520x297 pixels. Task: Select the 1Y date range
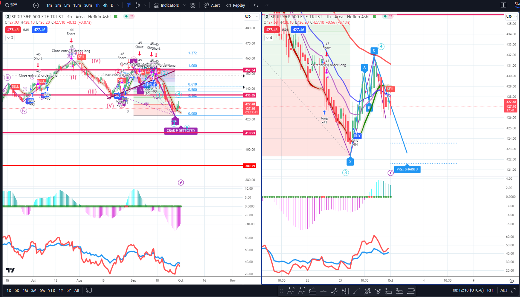click(61, 291)
